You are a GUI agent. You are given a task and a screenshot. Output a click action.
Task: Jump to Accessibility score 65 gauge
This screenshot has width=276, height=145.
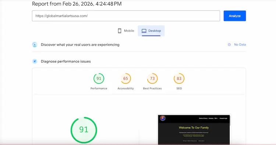click(x=125, y=78)
